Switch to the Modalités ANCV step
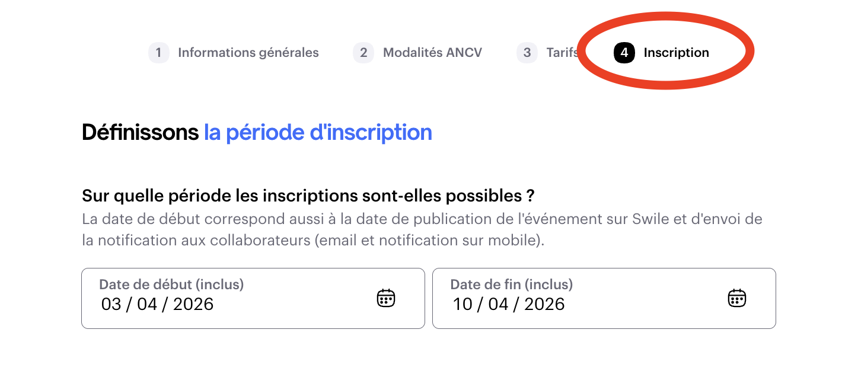842x371 pixels. tap(432, 53)
